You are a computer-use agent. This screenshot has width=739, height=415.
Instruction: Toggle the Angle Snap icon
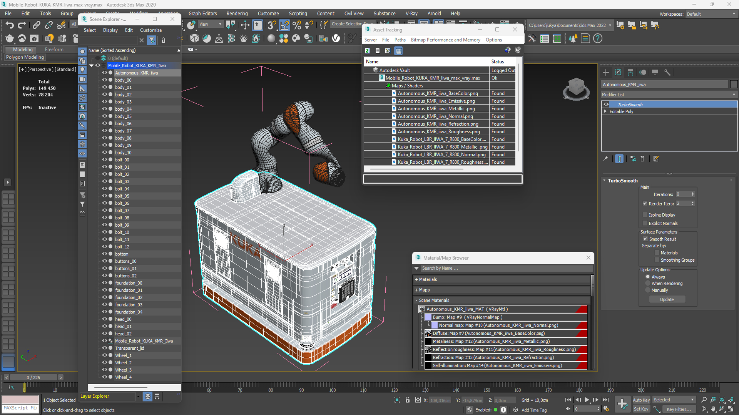(284, 25)
